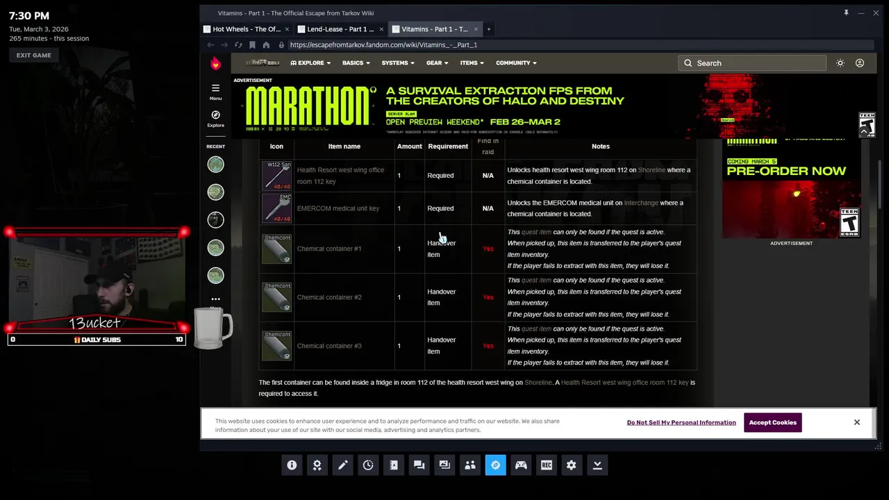Open the Health Resort west wing key link in table

340,176
